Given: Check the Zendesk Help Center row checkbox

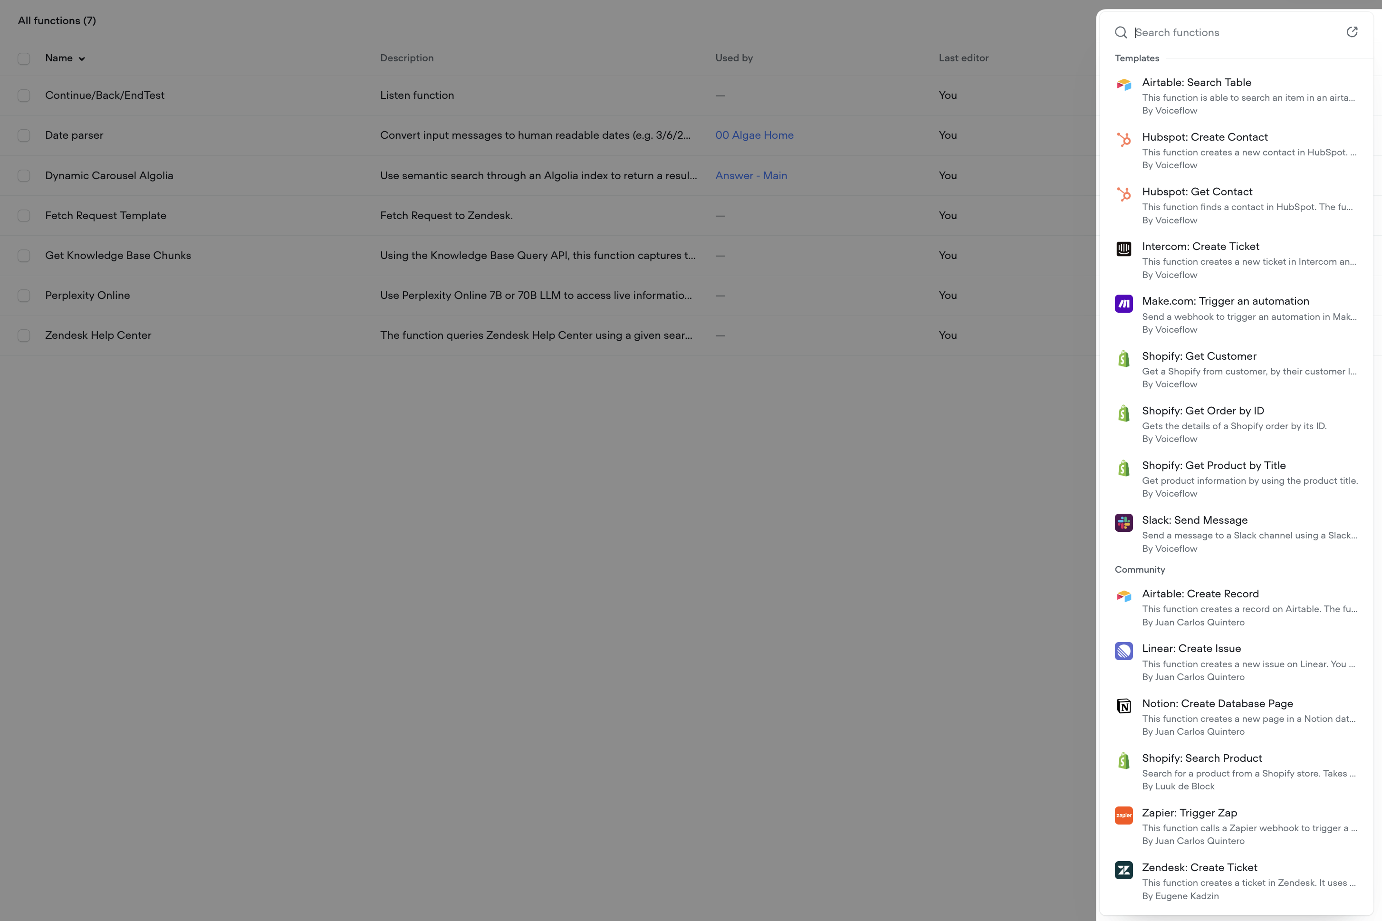Looking at the screenshot, I should pyautogui.click(x=24, y=336).
